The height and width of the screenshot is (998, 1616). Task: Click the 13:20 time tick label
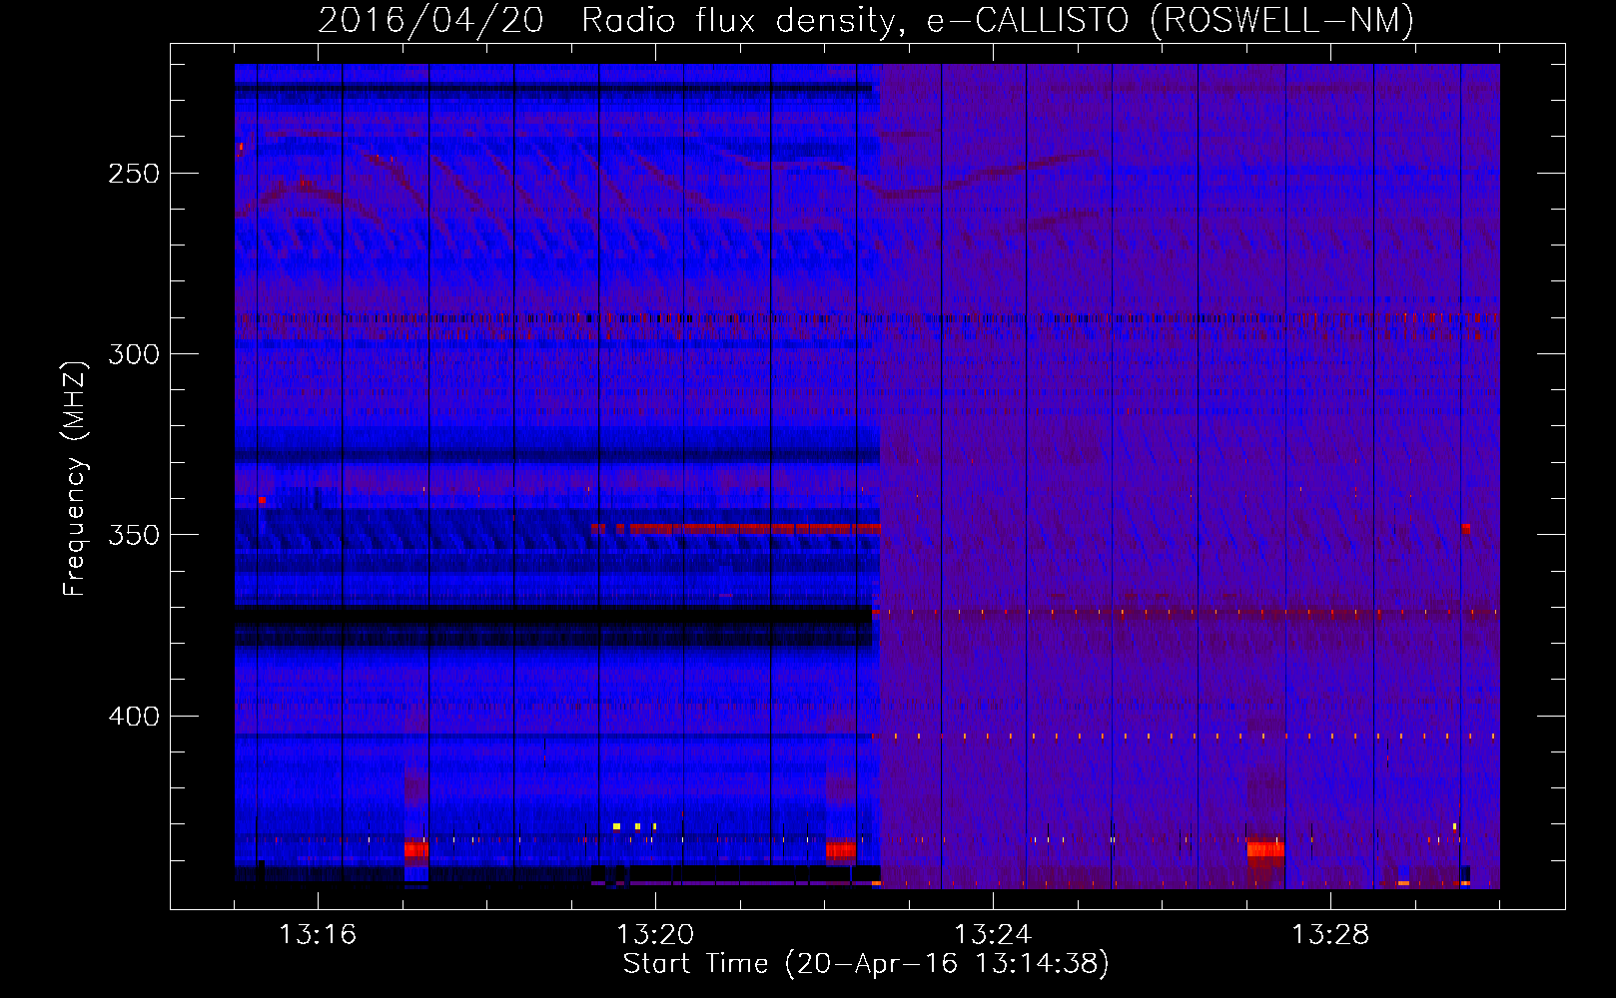point(655,935)
